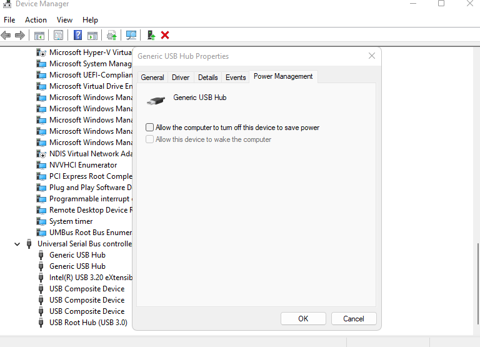This screenshot has width=480, height=347.
Task: Click the Device Manager title bar app icon
Action: tap(7, 4)
